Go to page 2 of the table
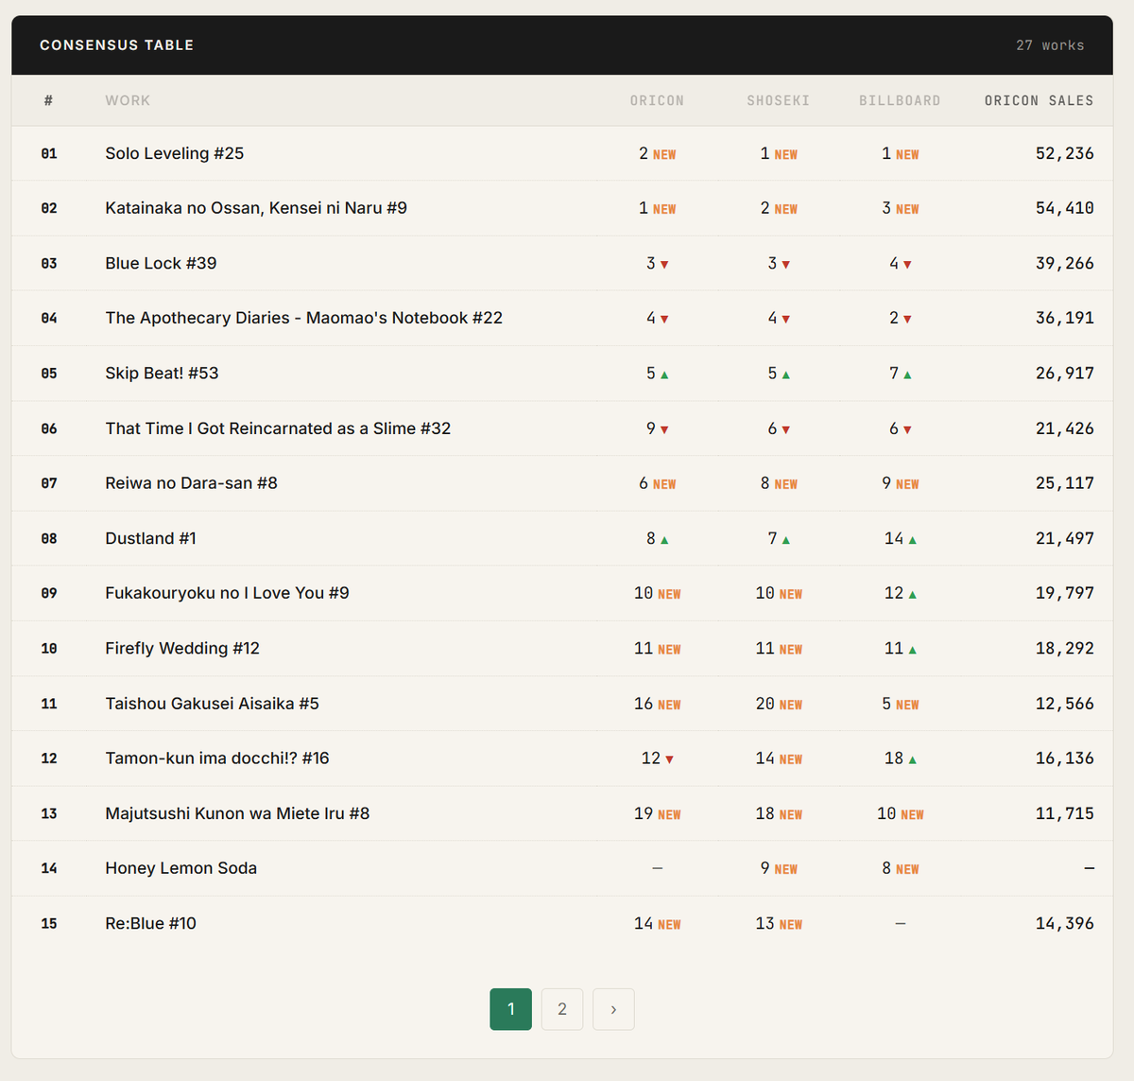 click(x=562, y=1009)
